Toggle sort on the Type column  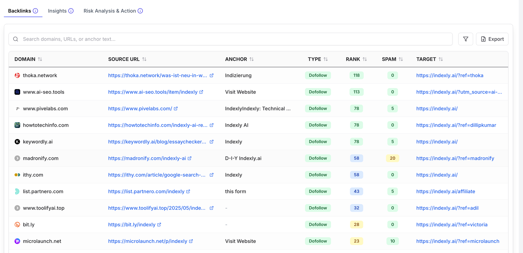click(326, 59)
